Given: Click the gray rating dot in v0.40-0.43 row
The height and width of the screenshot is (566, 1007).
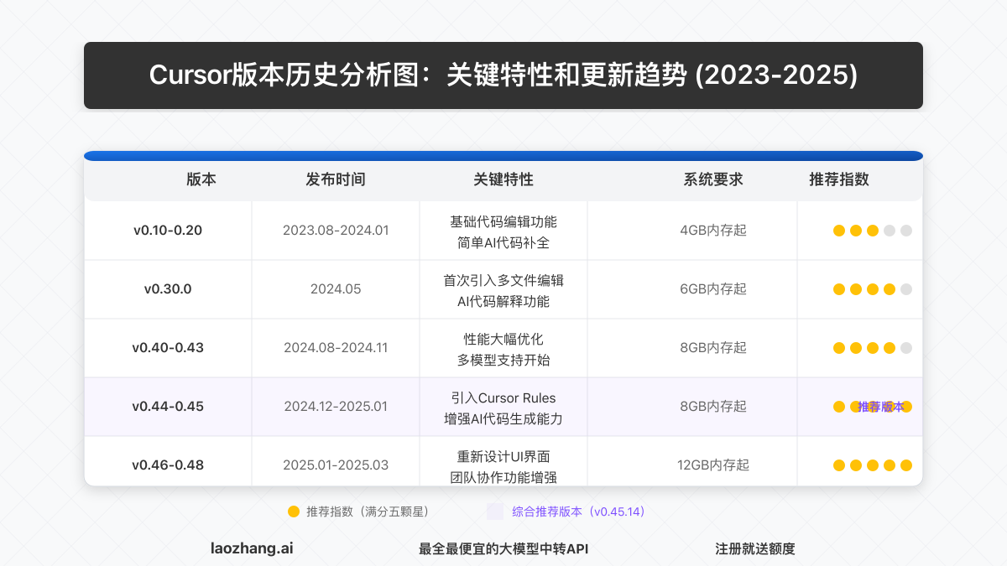Looking at the screenshot, I should pos(906,348).
